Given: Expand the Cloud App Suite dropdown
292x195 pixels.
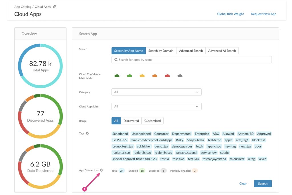Looking at the screenshot, I should (157, 106).
